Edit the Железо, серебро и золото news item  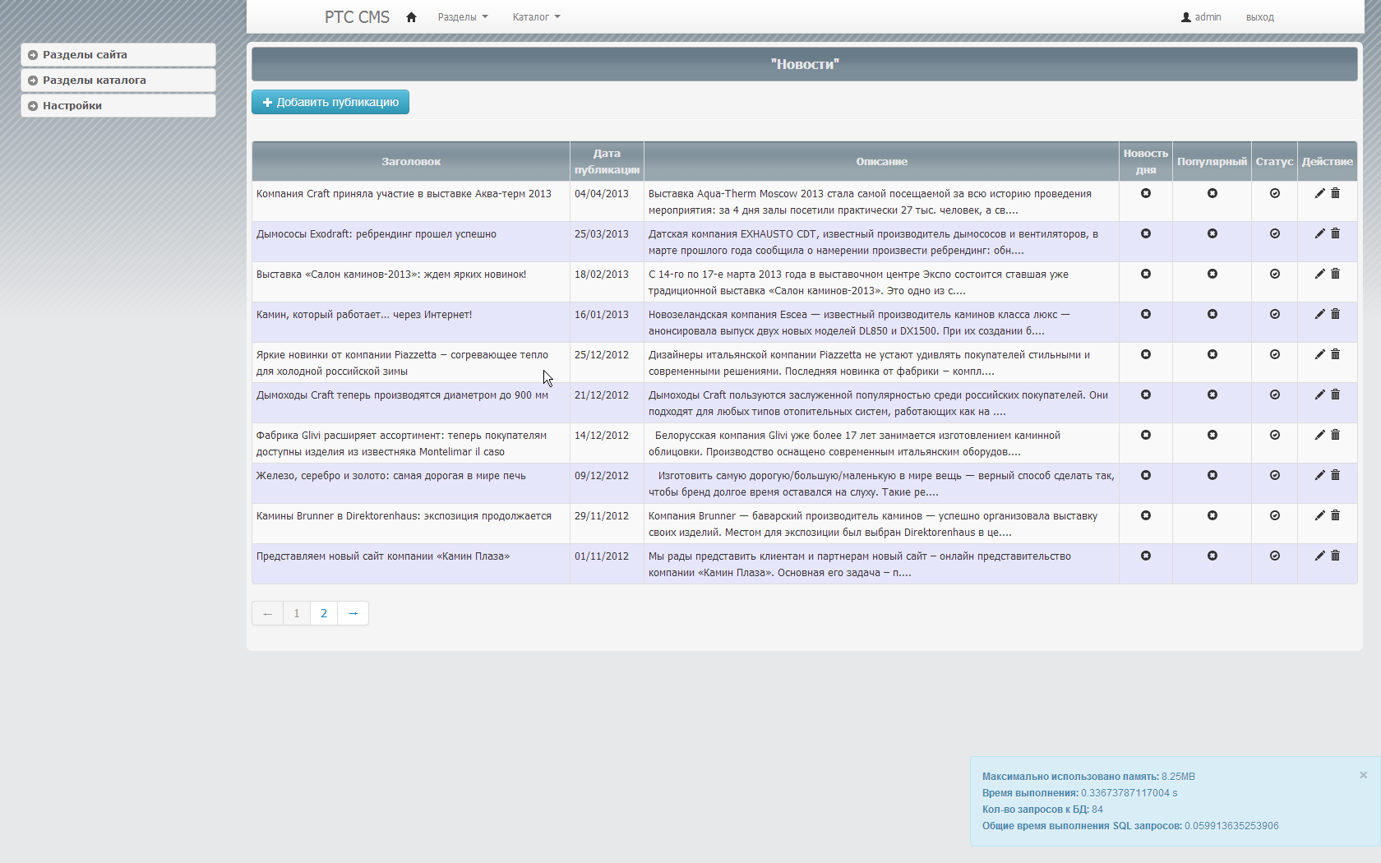point(1319,475)
